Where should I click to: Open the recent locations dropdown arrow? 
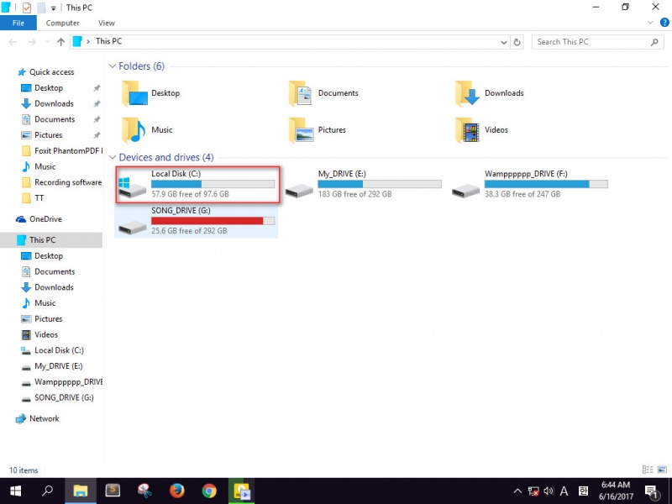click(x=47, y=42)
